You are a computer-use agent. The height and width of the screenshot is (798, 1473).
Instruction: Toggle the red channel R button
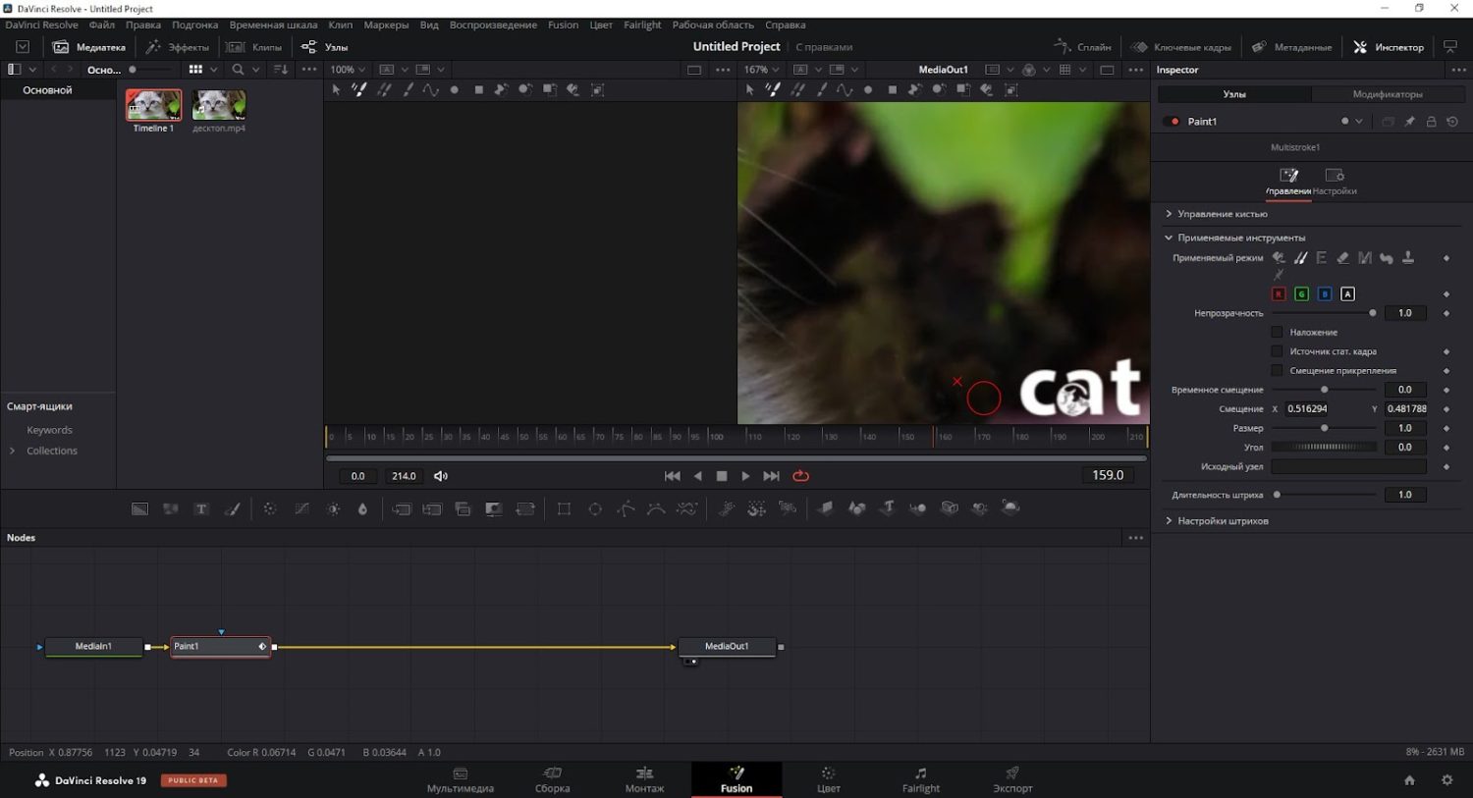(1279, 293)
